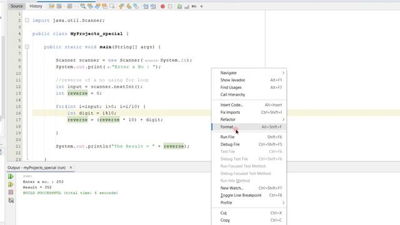Click the 'BUILD SUCCESSFUL' output line
The image size is (400, 225).
[71, 193]
